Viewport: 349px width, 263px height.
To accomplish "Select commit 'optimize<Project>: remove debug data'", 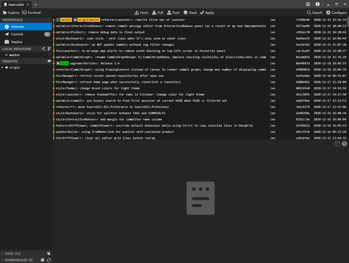I will [200, 32].
